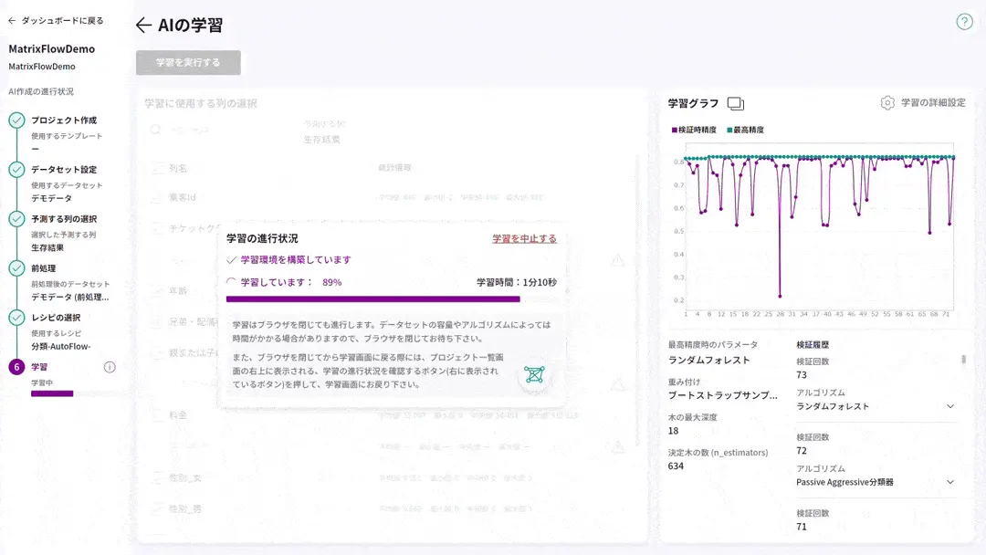Click the green network icon in progress dialog
986x555 pixels.
coord(534,374)
